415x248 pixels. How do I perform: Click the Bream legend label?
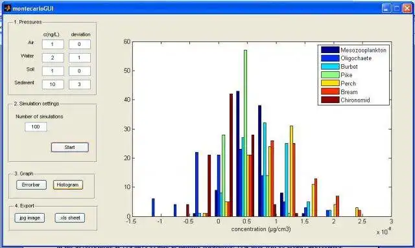pyautogui.click(x=349, y=92)
